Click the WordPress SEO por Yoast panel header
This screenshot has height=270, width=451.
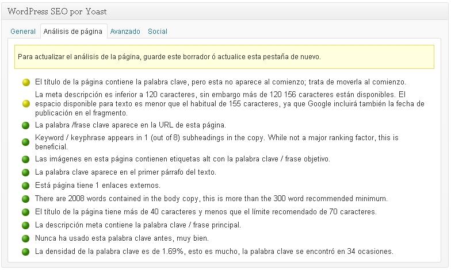[x=225, y=11]
